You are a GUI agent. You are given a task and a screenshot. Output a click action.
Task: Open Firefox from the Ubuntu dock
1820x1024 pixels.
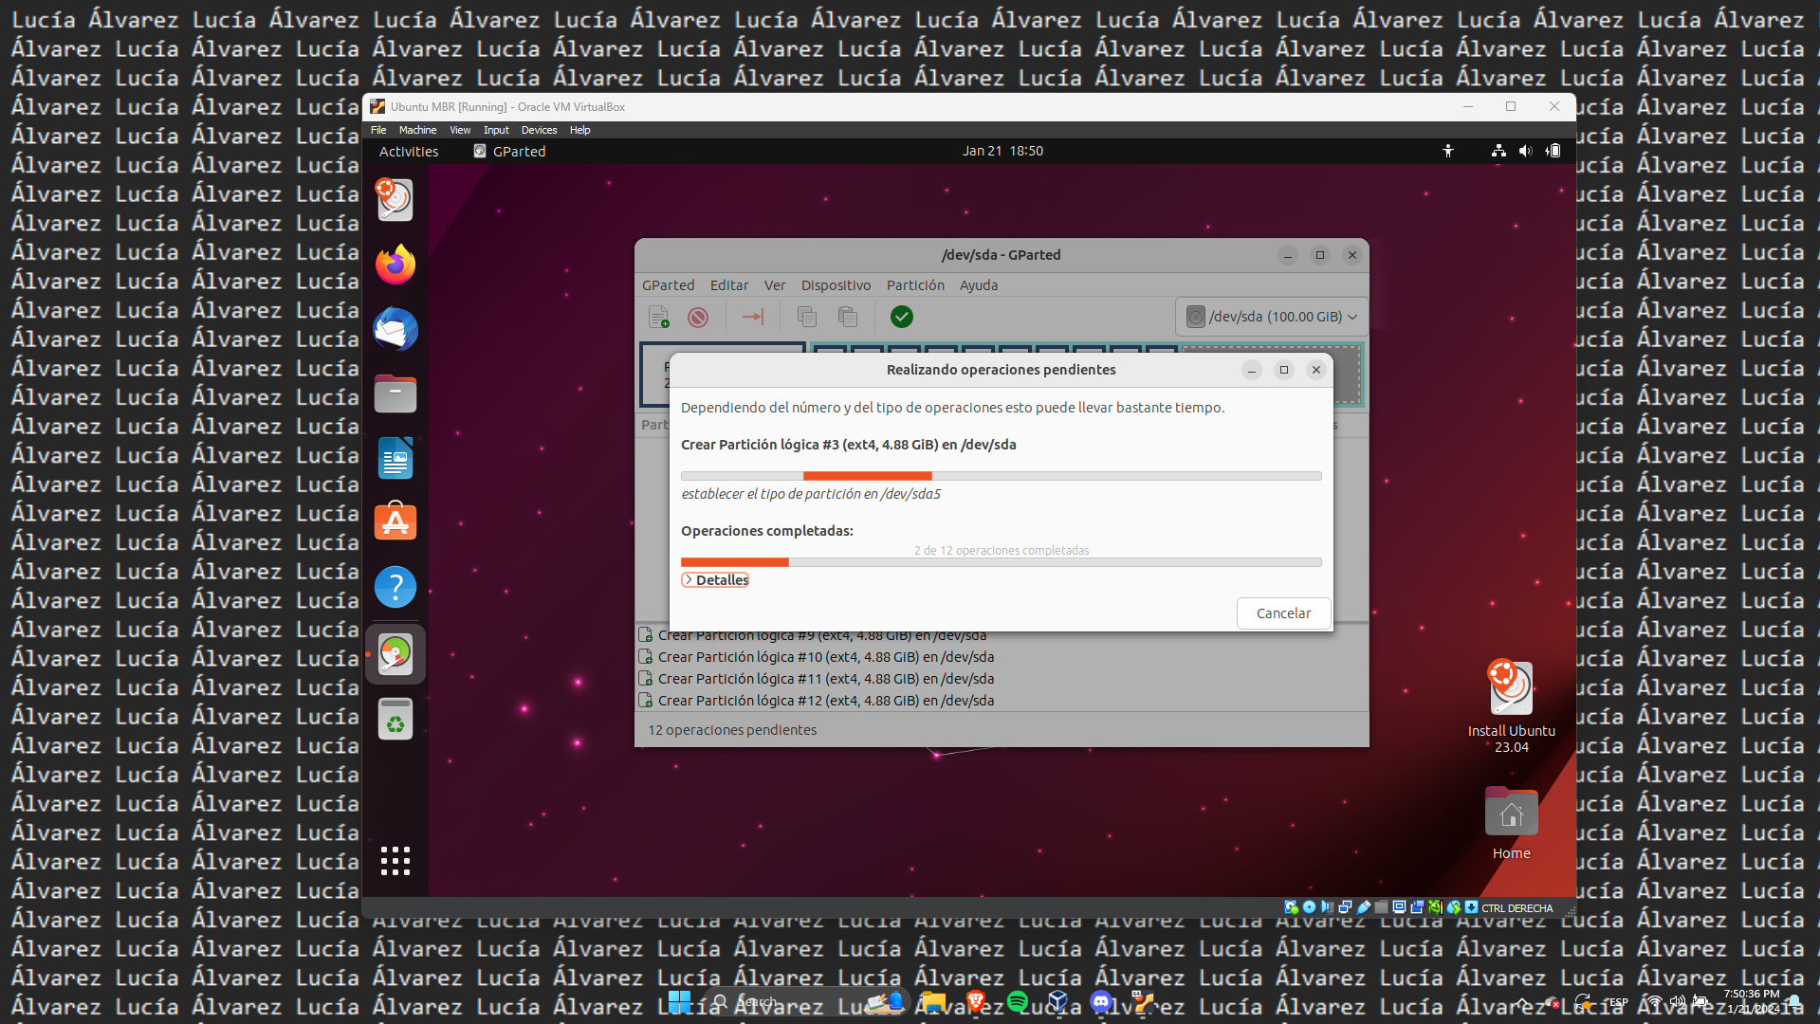(x=395, y=265)
